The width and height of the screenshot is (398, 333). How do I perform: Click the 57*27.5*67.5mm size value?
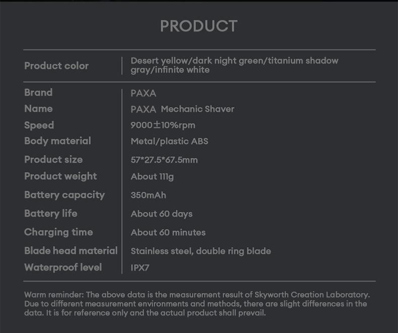[x=164, y=160]
